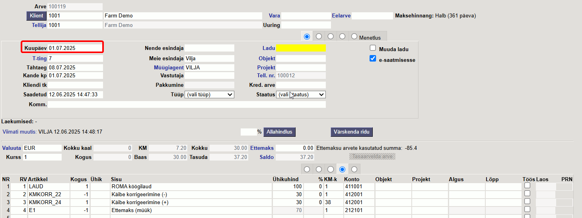The width and height of the screenshot is (582, 218).
Task: Open the Objekt link in the header form
Action: coord(267,58)
